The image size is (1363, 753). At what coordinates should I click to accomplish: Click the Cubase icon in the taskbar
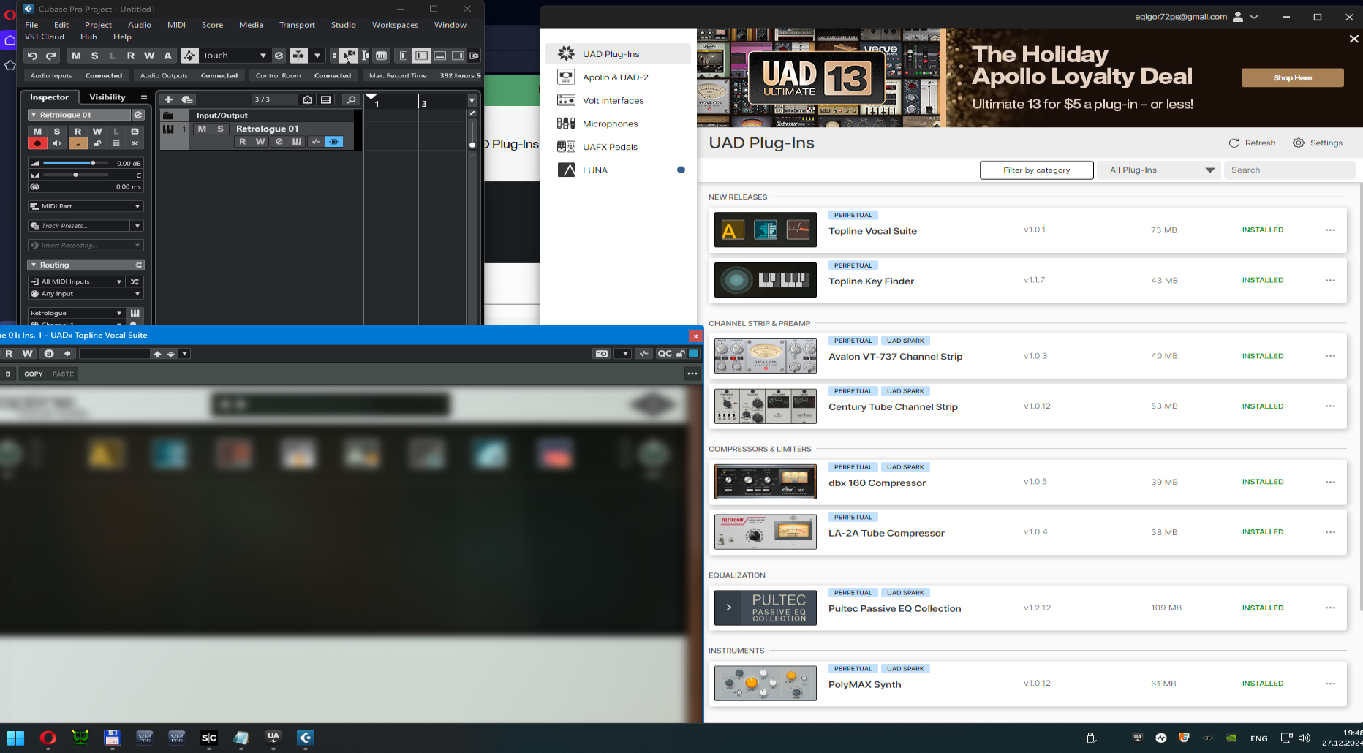[306, 738]
